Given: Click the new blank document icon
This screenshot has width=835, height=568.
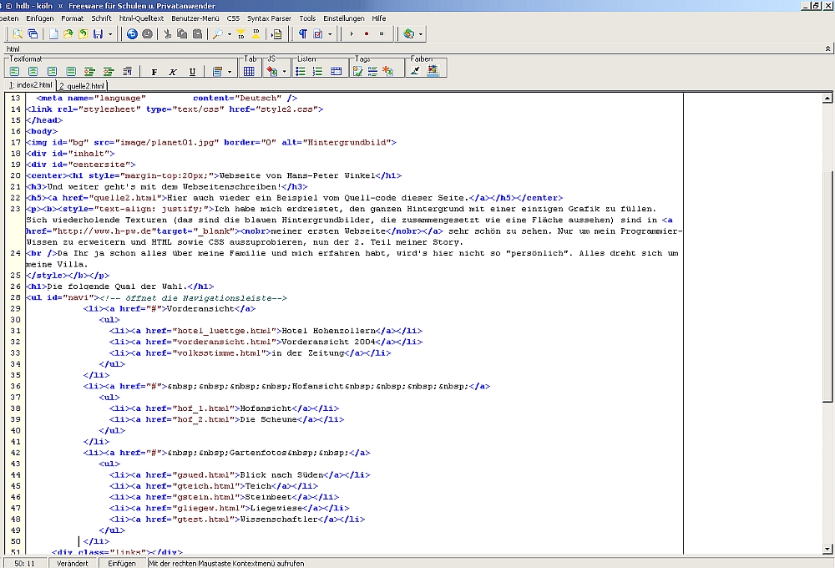Looking at the screenshot, I should tap(53, 34).
